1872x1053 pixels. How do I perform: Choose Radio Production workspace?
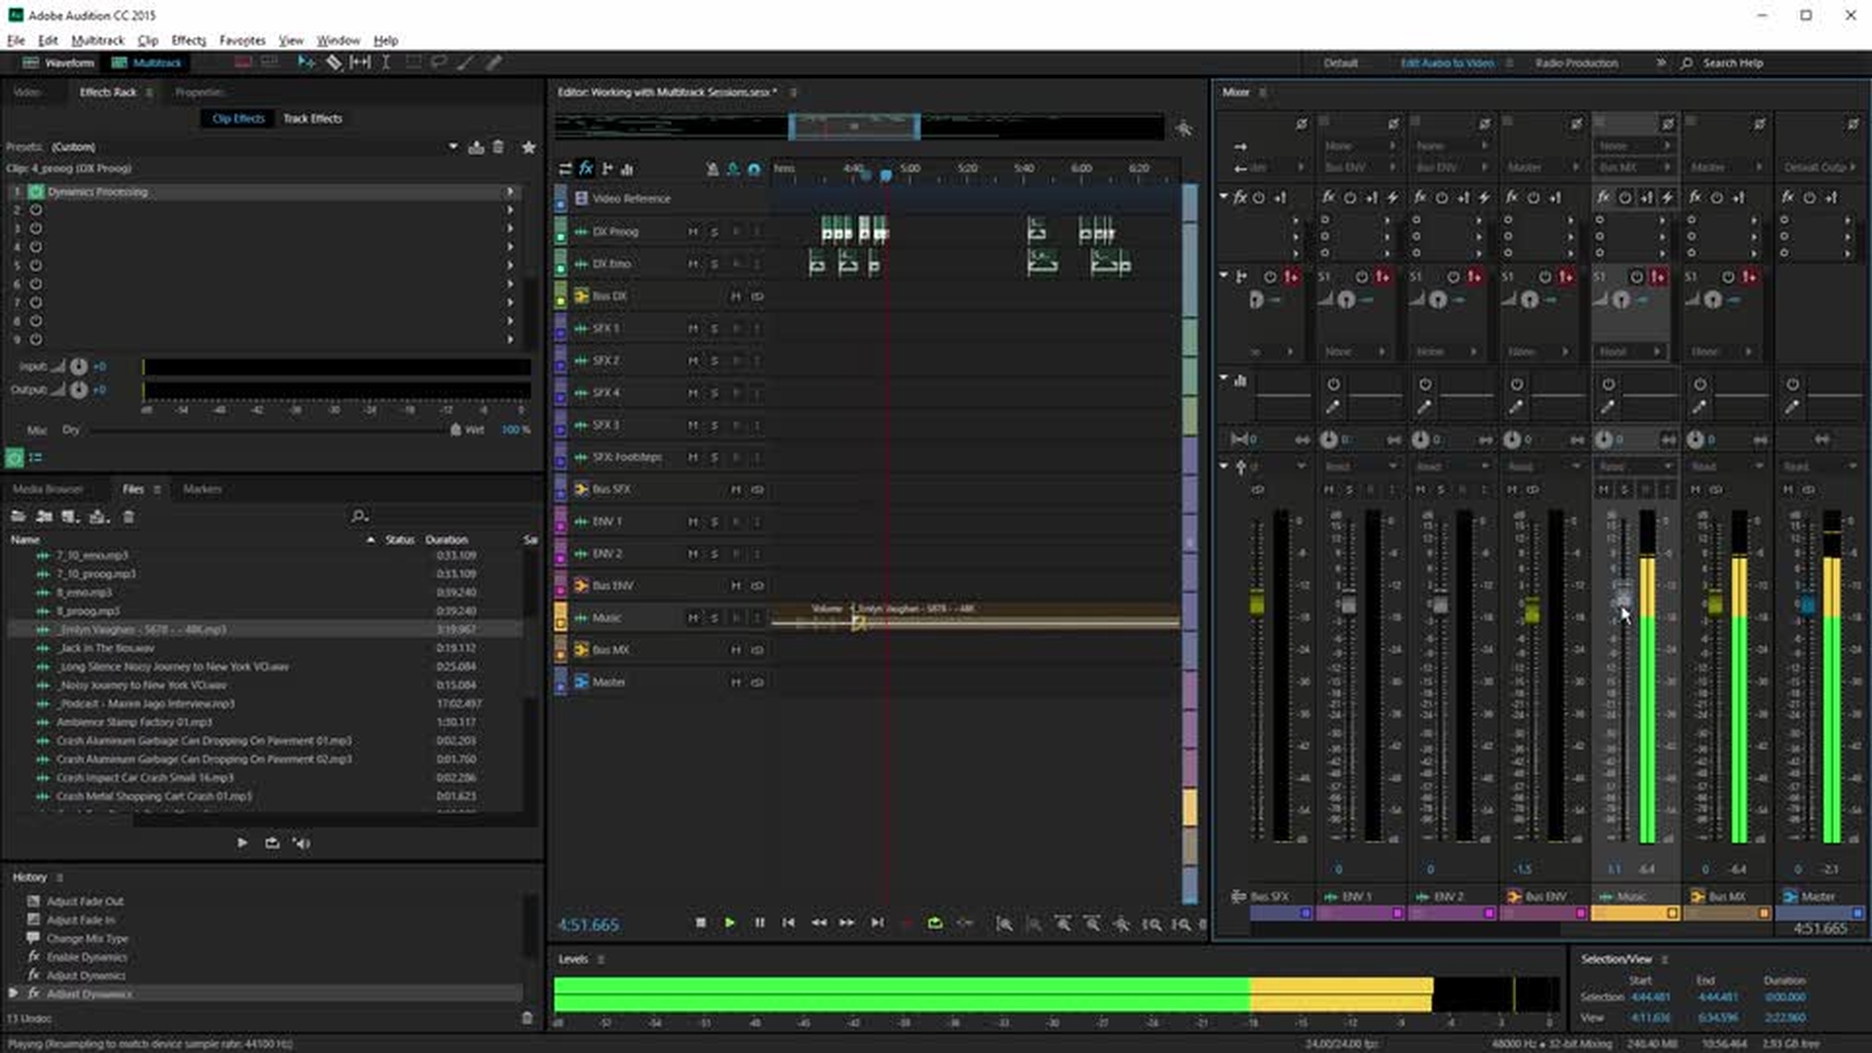(1576, 62)
